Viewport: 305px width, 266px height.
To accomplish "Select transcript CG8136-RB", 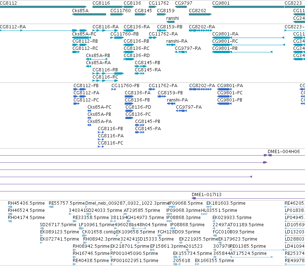I will pyautogui.click(x=136, y=41).
